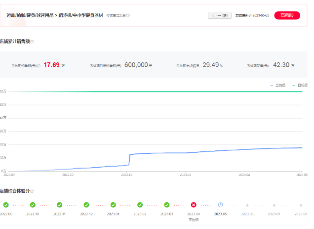Open info icon beside the 17.69 sales label
Screen dimensions: 314x229
(x=39, y=66)
